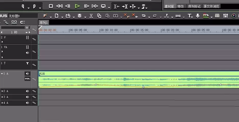Open the timeline scale 1 秒 dropdown
The image size is (239, 122).
point(27,32)
